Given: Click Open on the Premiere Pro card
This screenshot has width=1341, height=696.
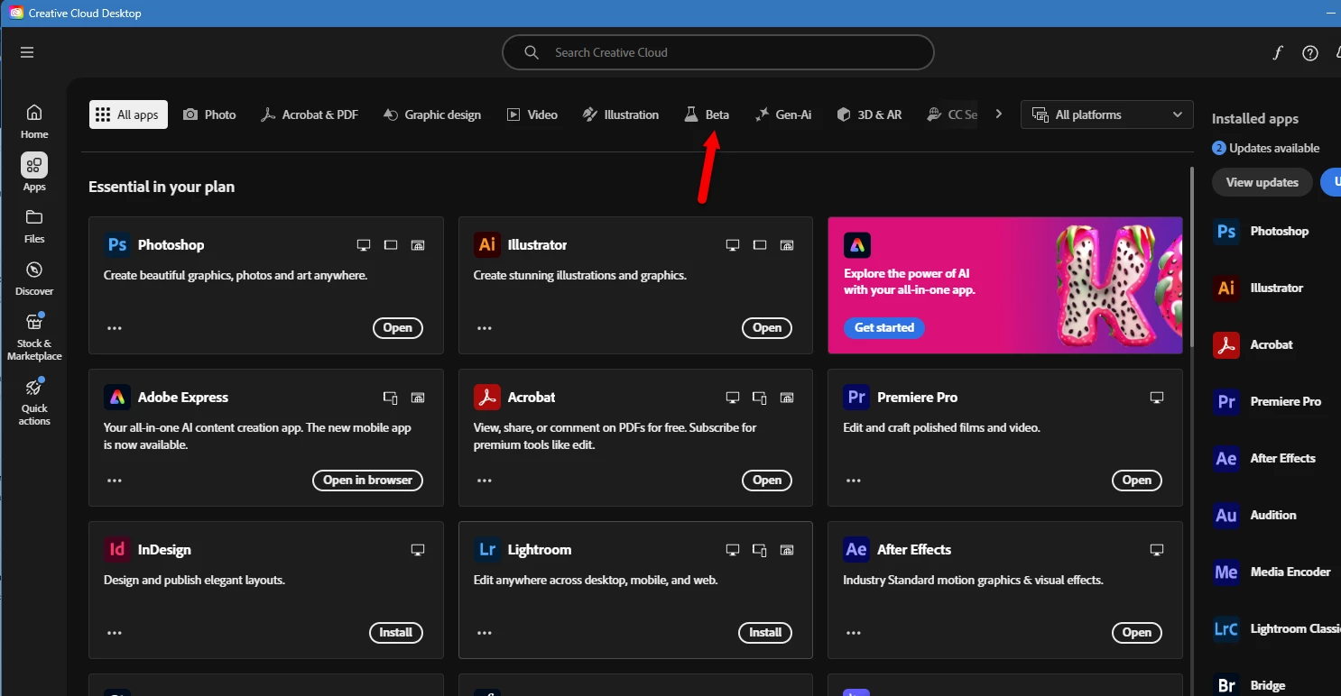Looking at the screenshot, I should pyautogui.click(x=1137, y=481).
